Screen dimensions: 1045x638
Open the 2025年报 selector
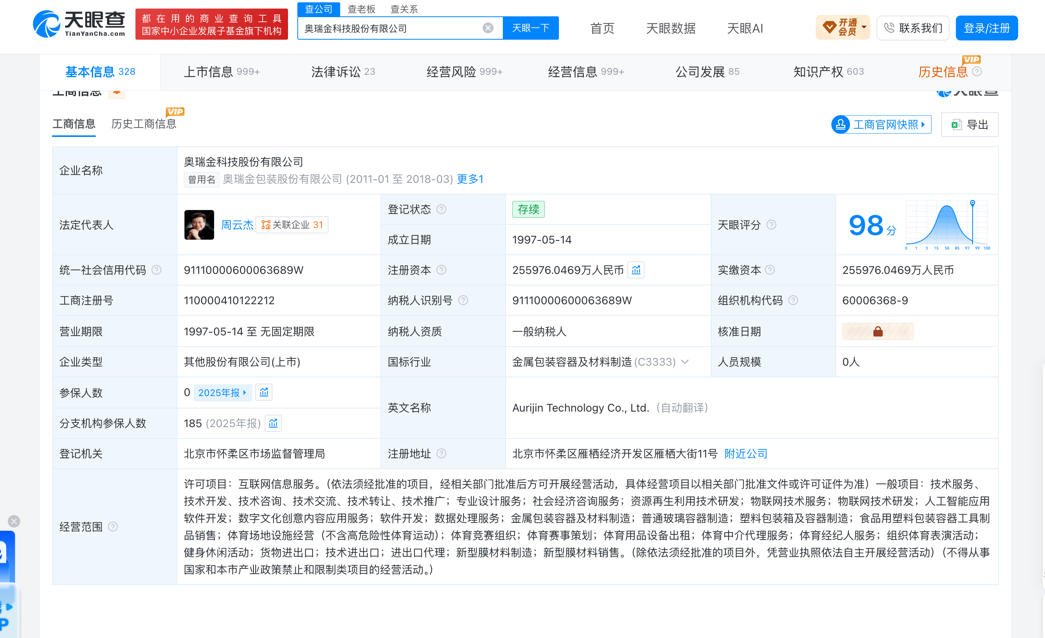(223, 393)
